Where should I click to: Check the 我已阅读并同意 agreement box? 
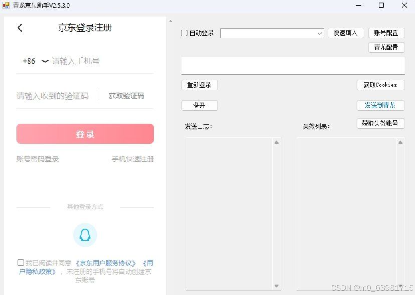click(20, 263)
